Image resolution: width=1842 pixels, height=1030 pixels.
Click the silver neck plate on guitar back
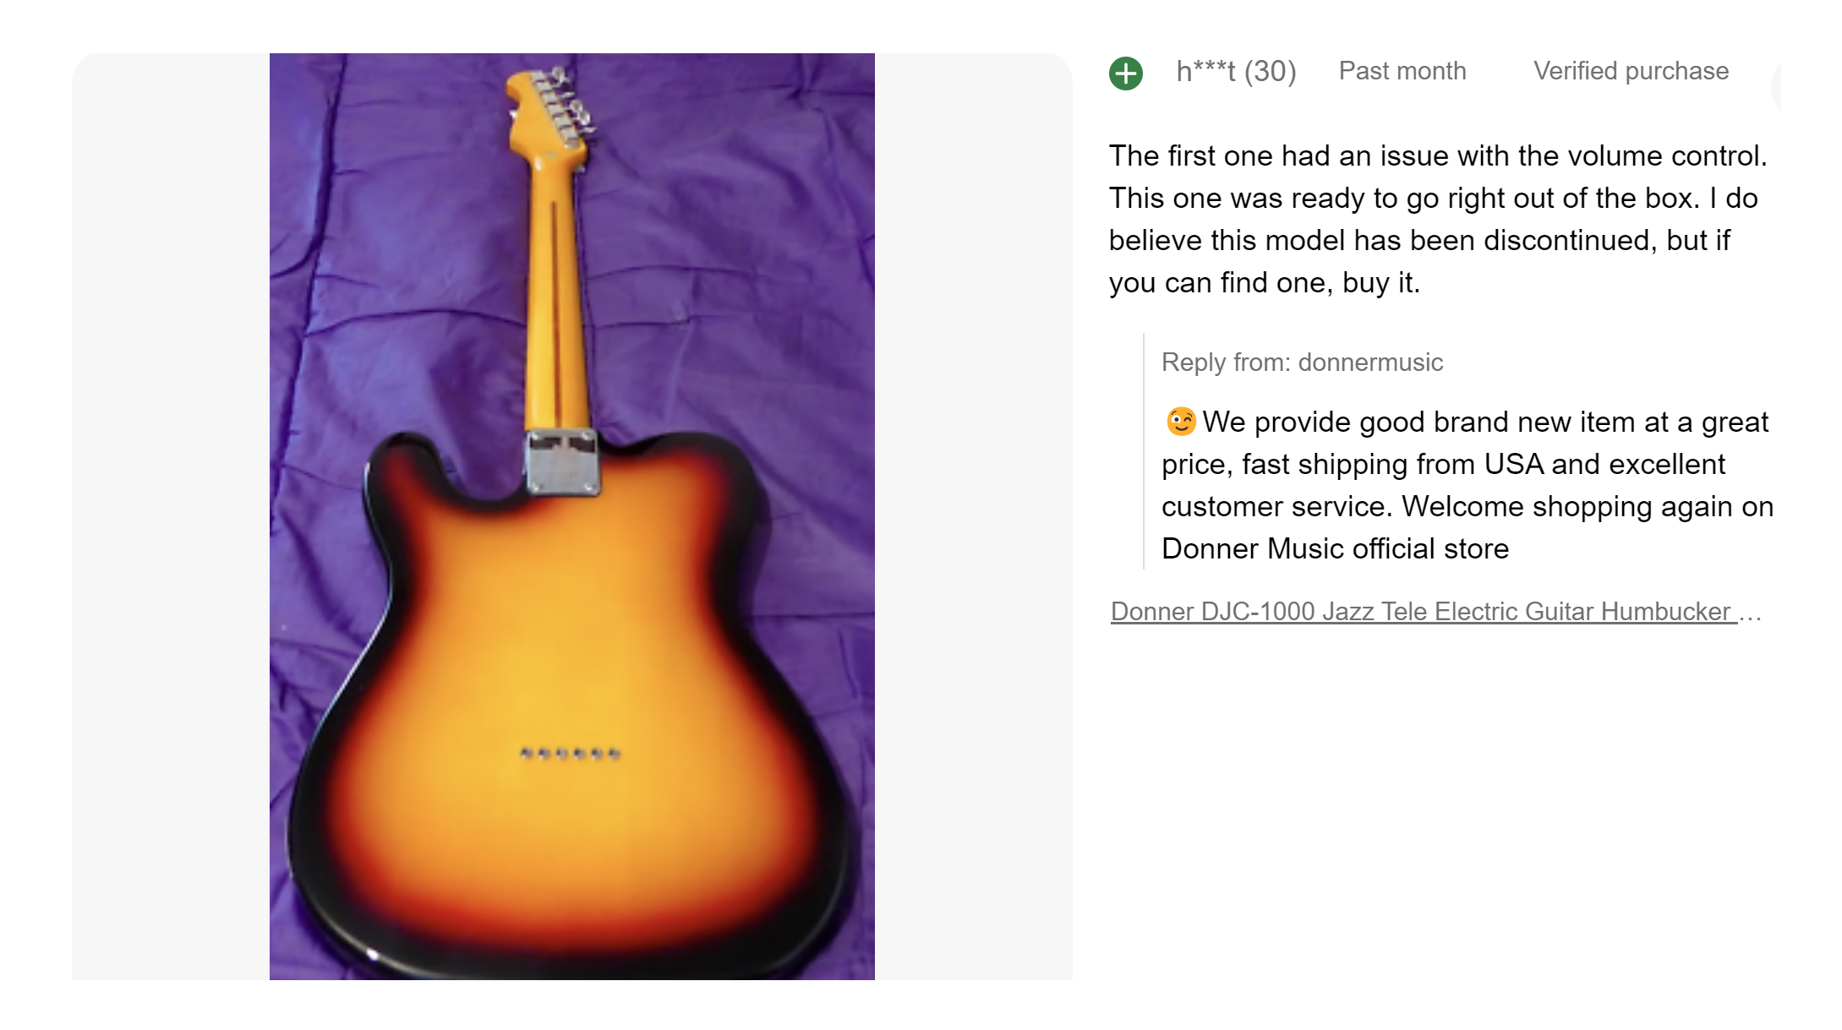tap(562, 462)
